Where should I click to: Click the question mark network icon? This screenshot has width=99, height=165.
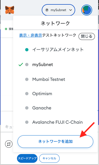[x=47, y=10]
